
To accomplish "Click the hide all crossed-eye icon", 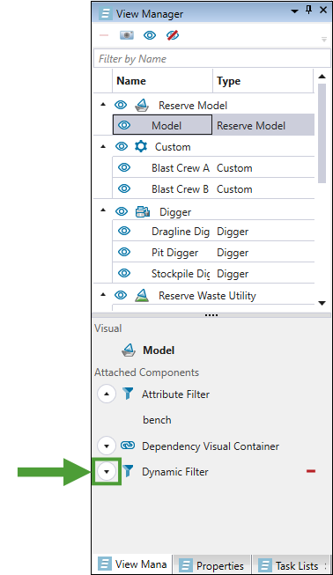I will [173, 35].
